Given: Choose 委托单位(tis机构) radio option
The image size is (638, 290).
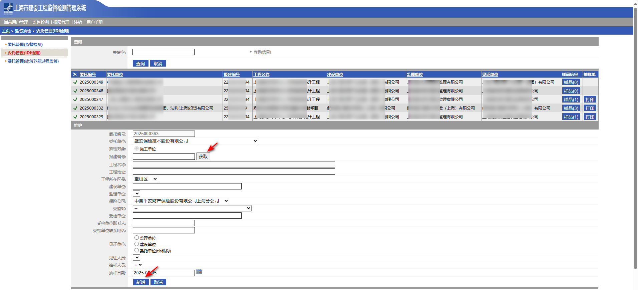Looking at the screenshot, I should pyautogui.click(x=137, y=250).
